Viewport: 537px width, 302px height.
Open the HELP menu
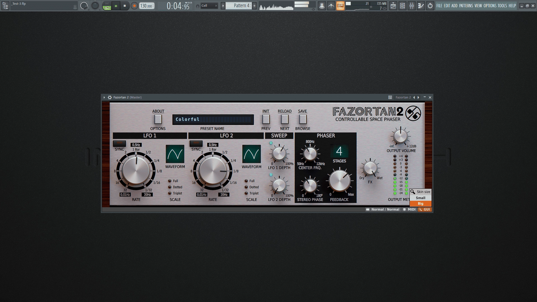512,6
